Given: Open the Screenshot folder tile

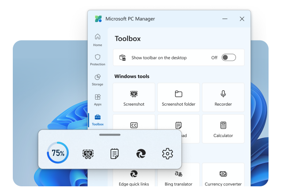Looking at the screenshot, I should pyautogui.click(x=179, y=97).
